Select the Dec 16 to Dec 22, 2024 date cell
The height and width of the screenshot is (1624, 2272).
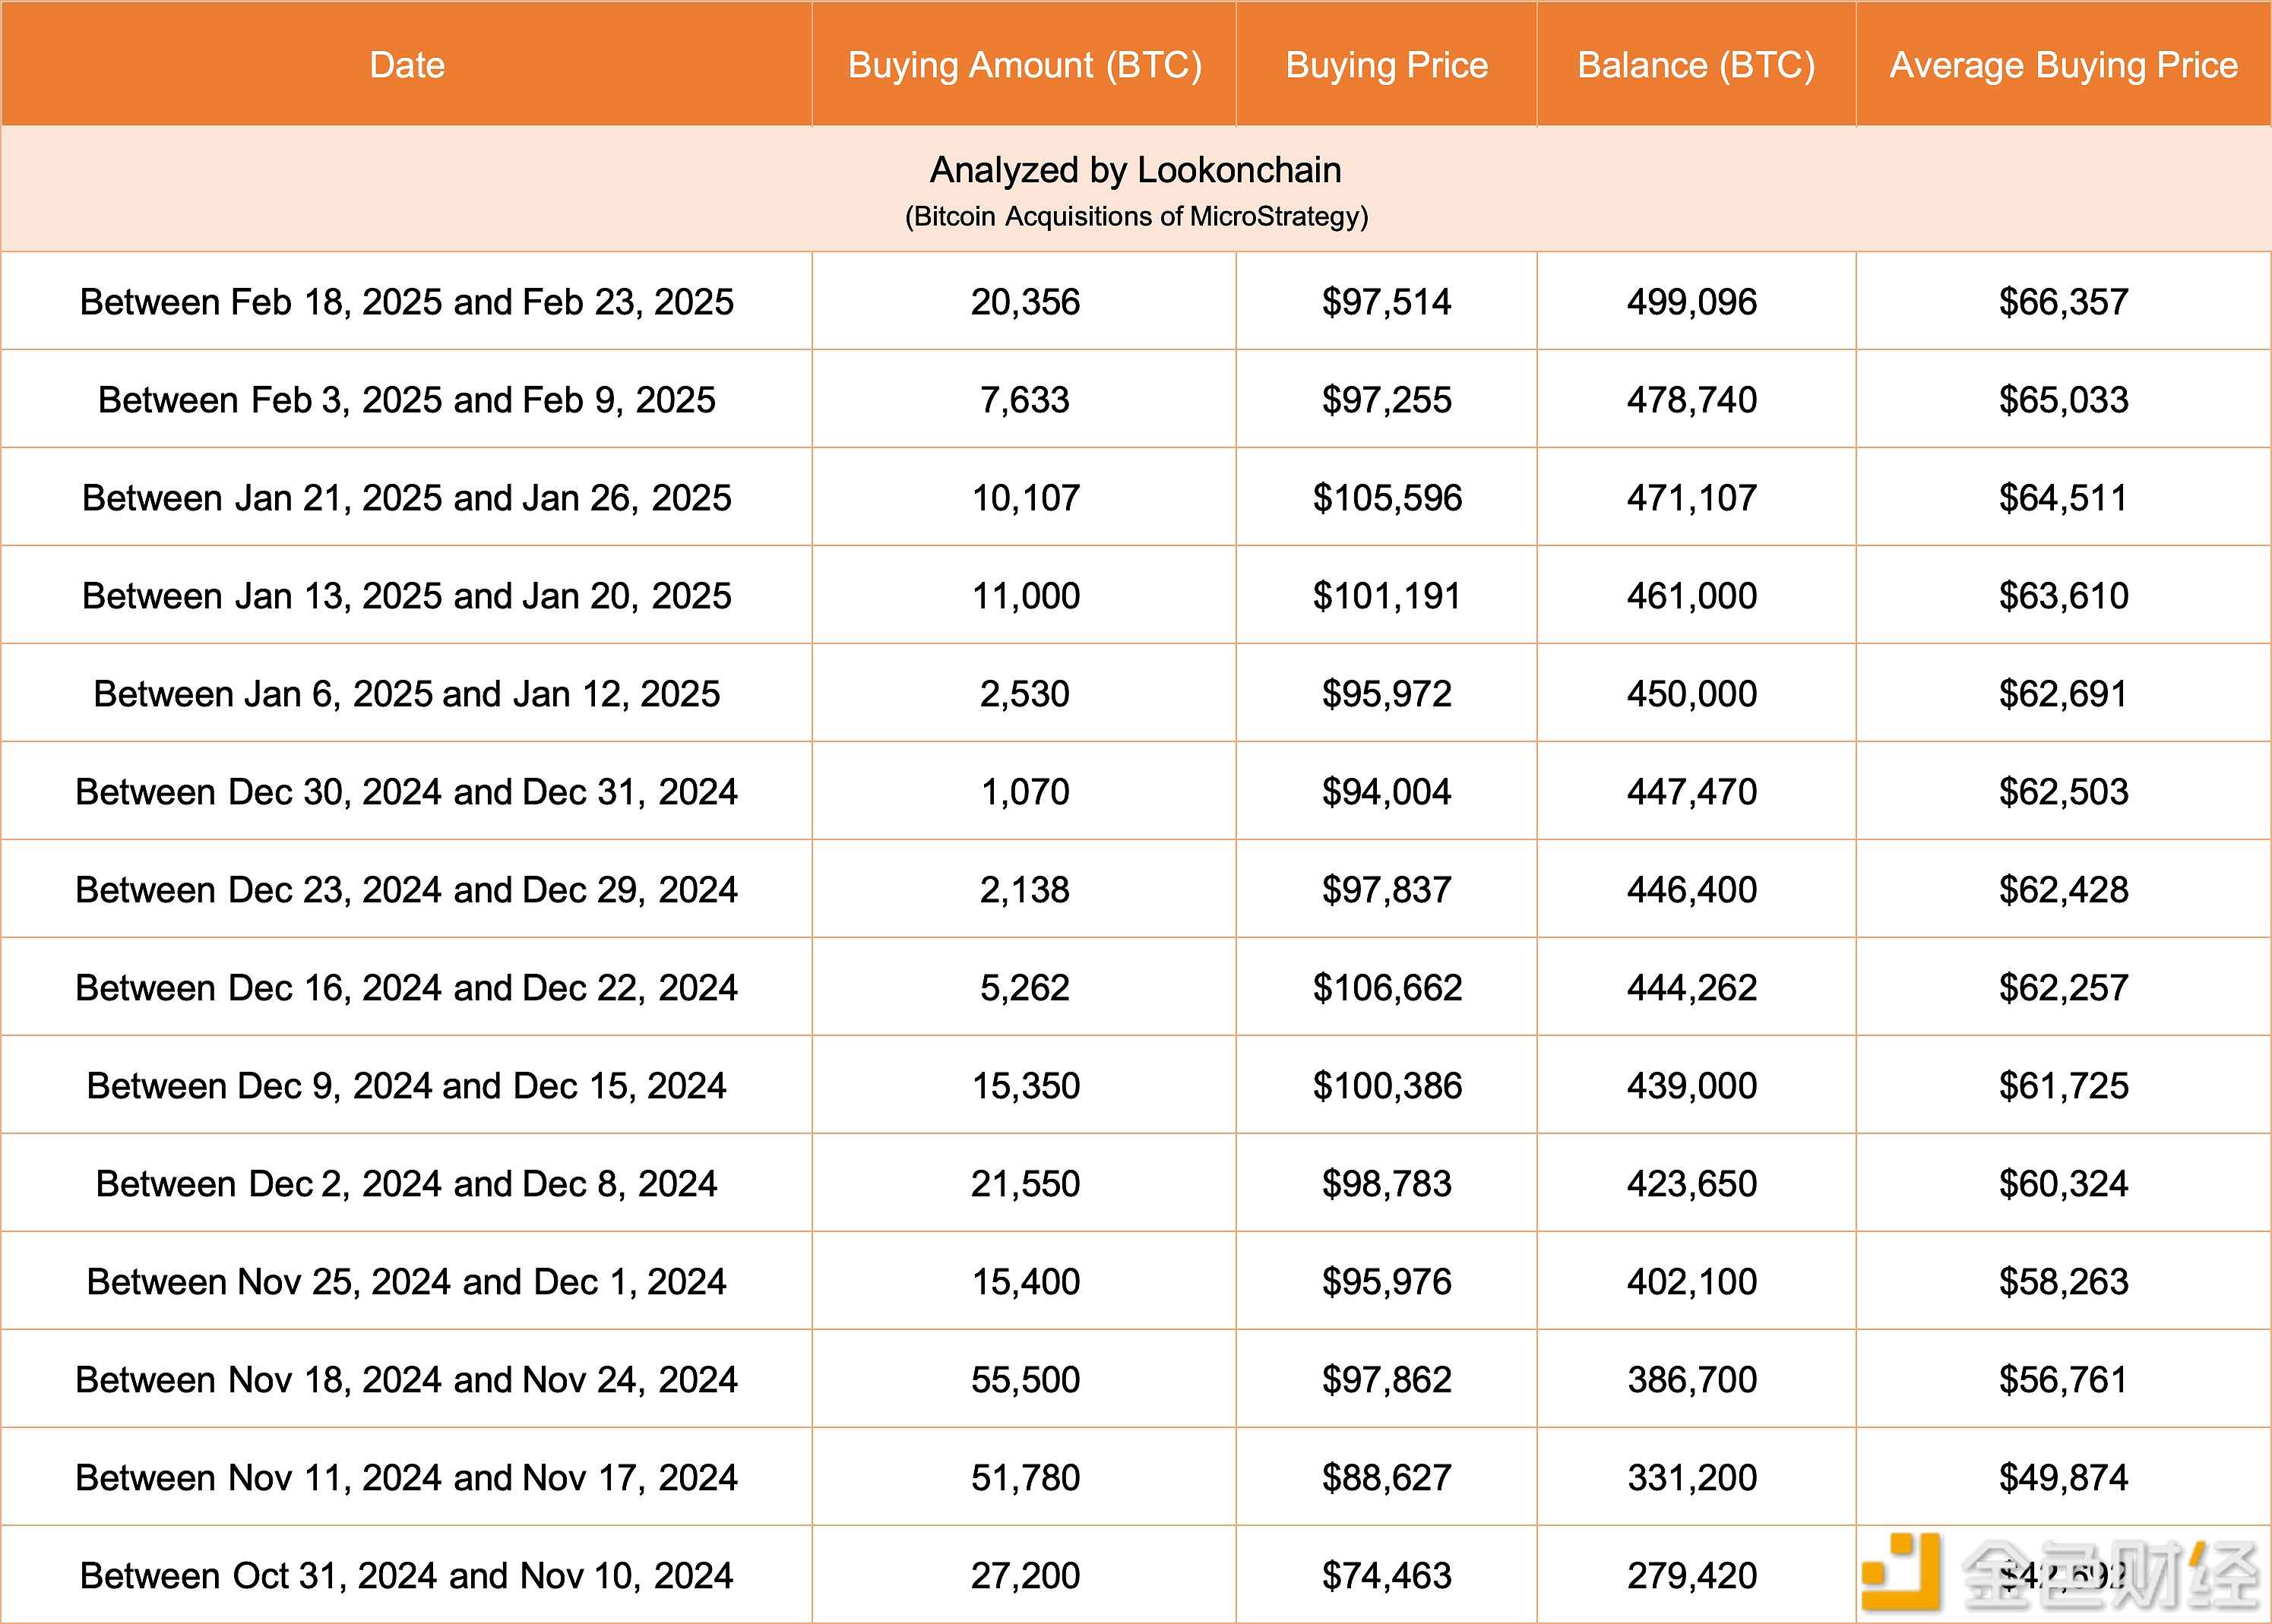(407, 987)
